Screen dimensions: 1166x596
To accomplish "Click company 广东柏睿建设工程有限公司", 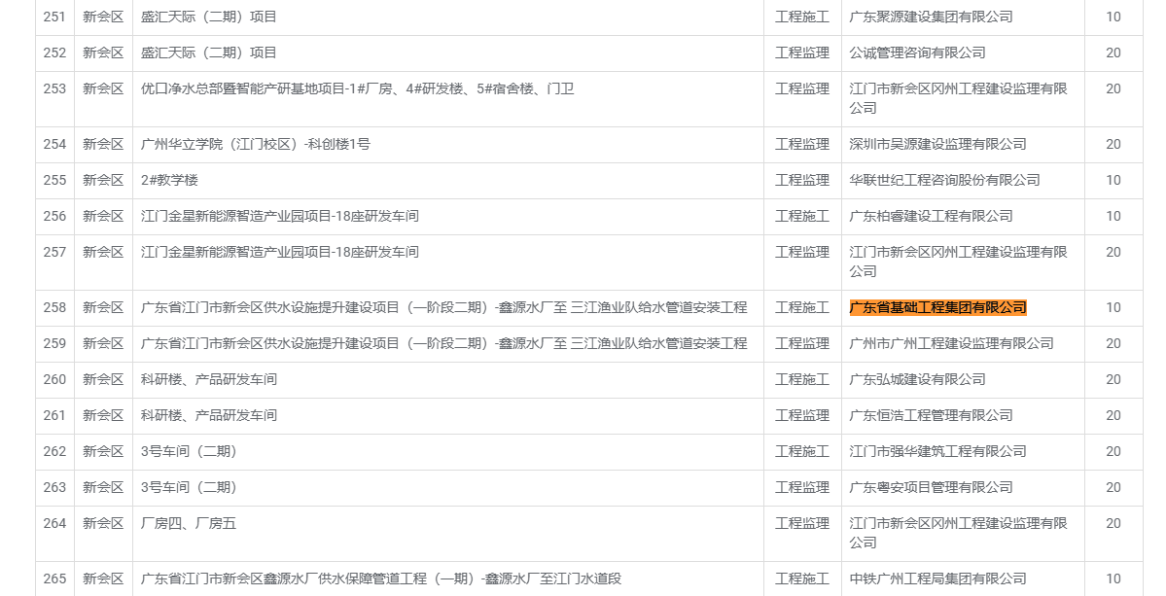I will click(931, 216).
